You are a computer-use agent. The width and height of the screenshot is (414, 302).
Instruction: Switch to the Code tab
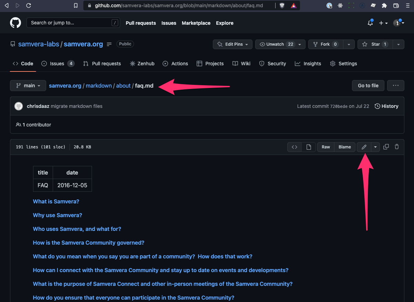[x=23, y=64]
